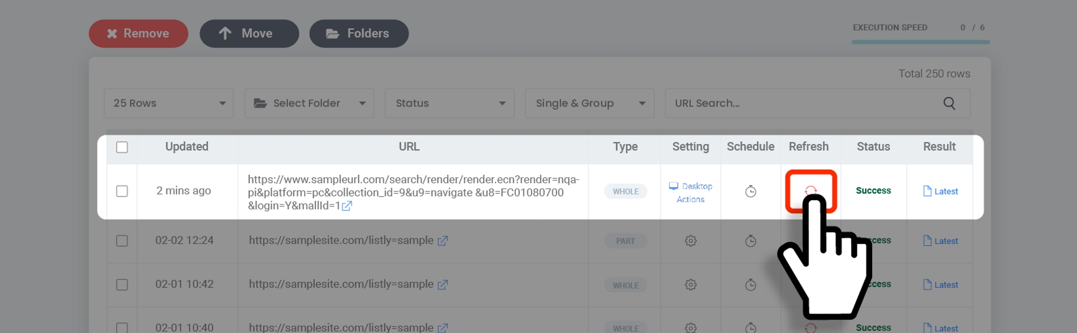This screenshot has width=1077, height=333.
Task: Open schedule clock for 02-01 10:42 row
Action: point(750,285)
